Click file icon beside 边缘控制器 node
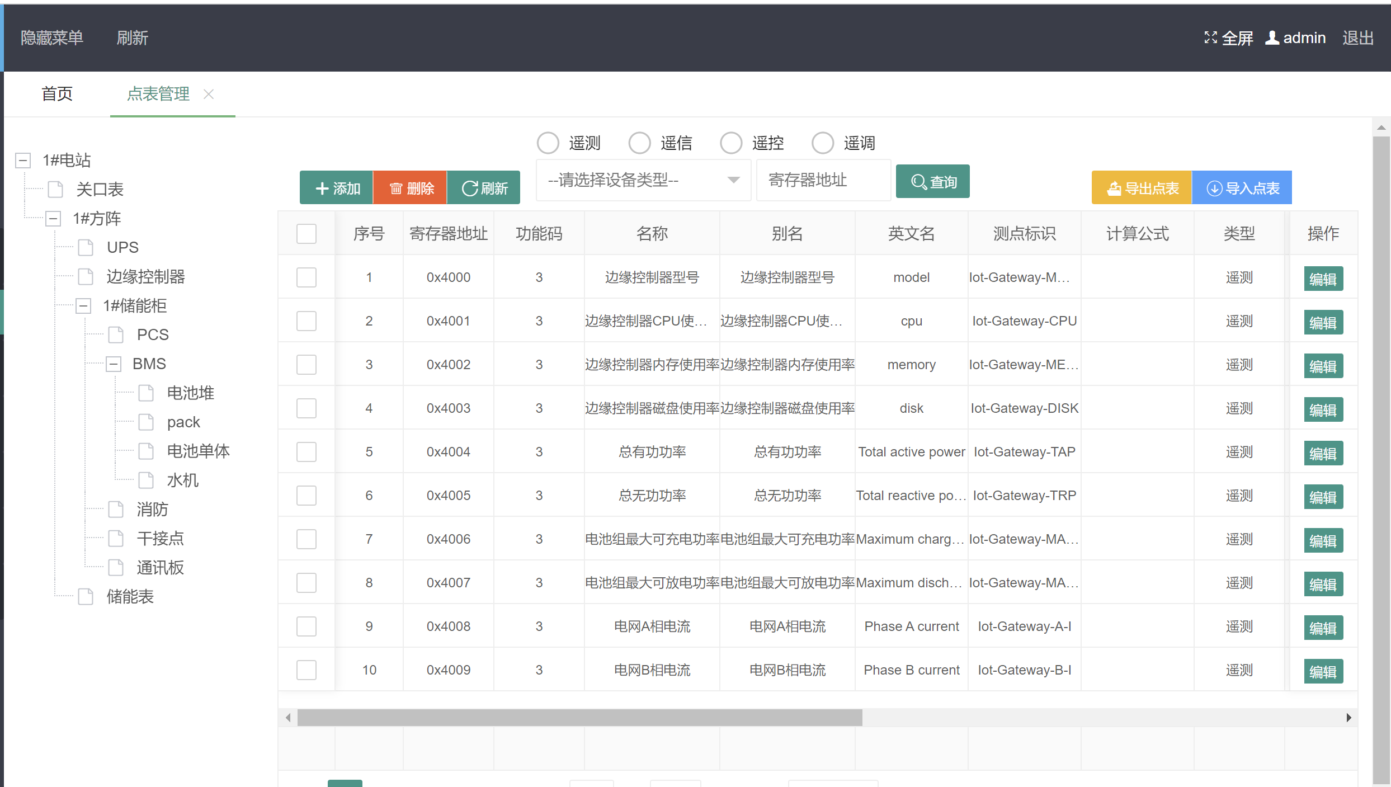The width and height of the screenshot is (1391, 787). pos(86,276)
